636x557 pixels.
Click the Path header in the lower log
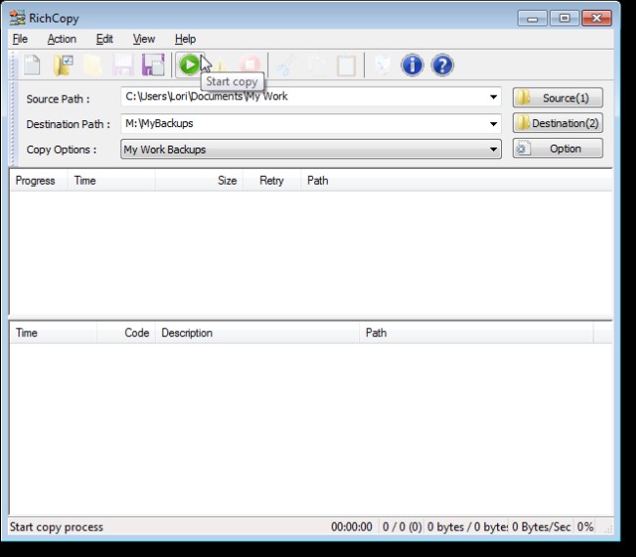click(477, 332)
